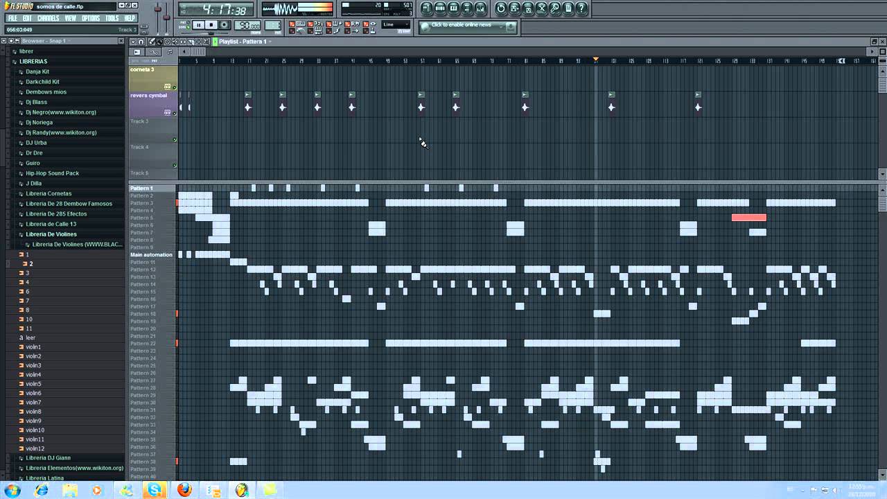Open the VIEW menu
Viewport: 887px width, 499px height.
[x=71, y=18]
